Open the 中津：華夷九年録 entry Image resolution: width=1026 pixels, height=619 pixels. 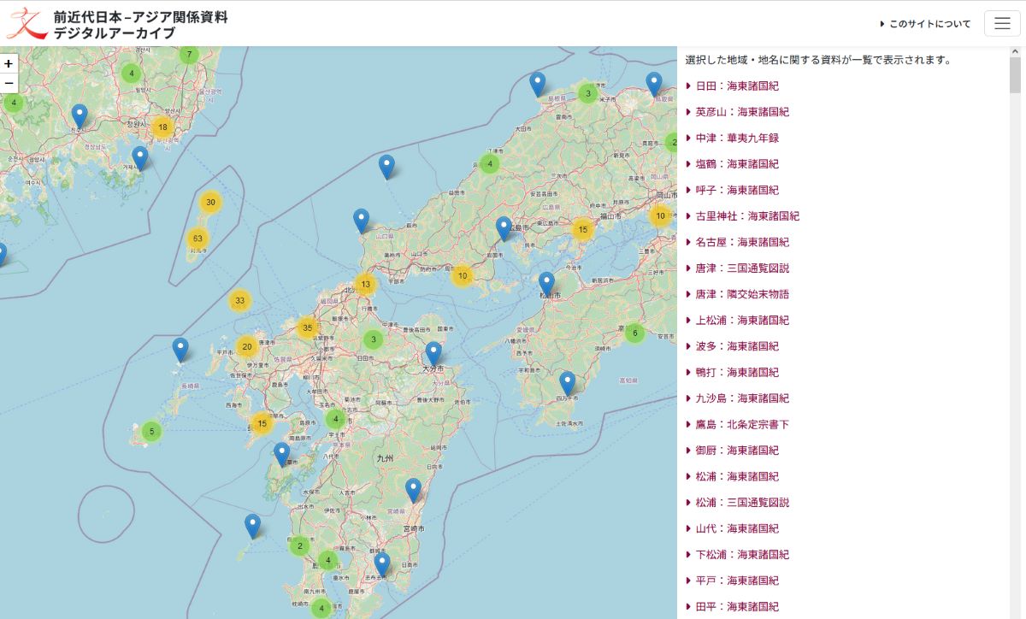coord(737,138)
